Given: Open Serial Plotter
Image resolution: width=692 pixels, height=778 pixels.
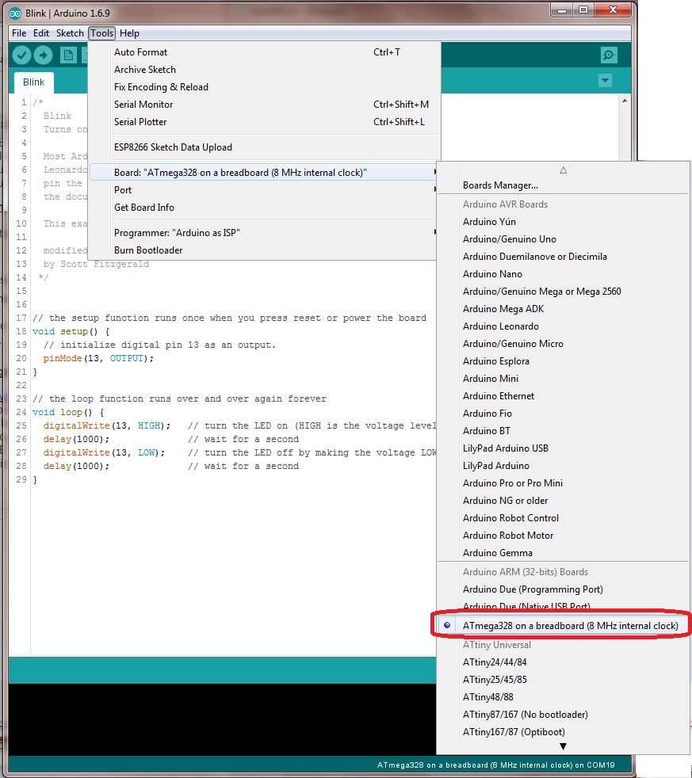Looking at the screenshot, I should tap(264, 121).
